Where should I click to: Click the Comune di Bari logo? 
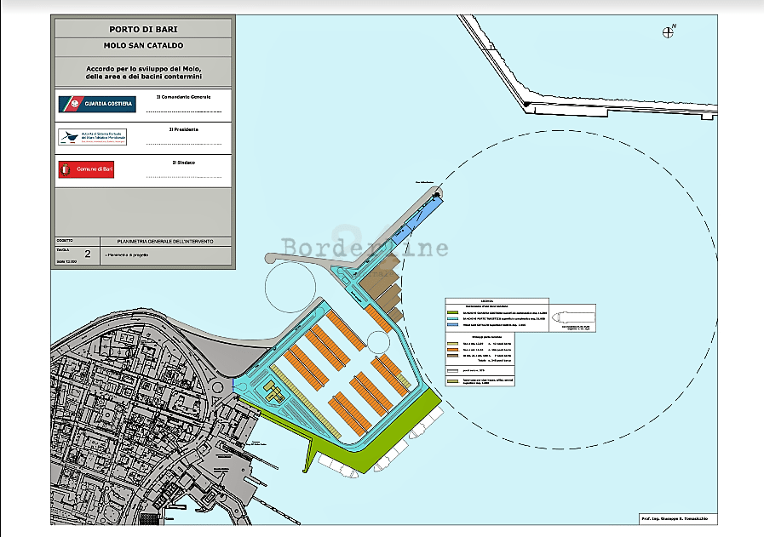click(86, 170)
